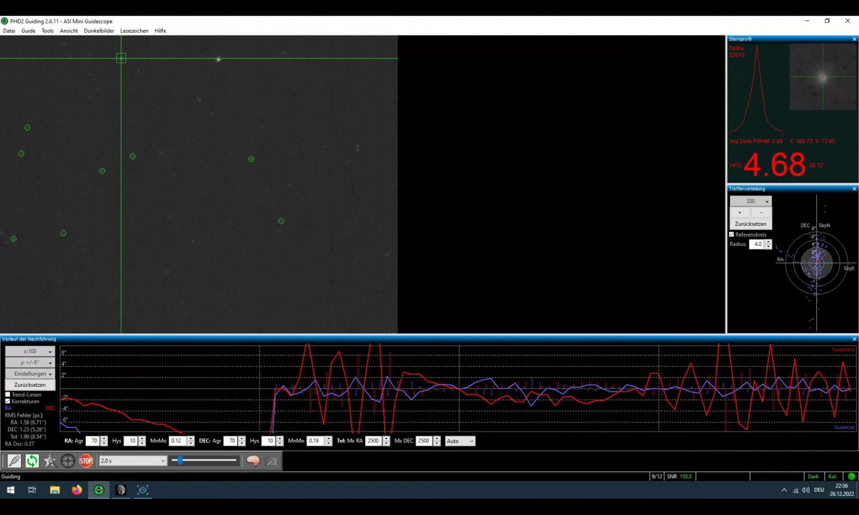Open the Tools menu
Viewport: 859px width, 515px height.
(47, 31)
